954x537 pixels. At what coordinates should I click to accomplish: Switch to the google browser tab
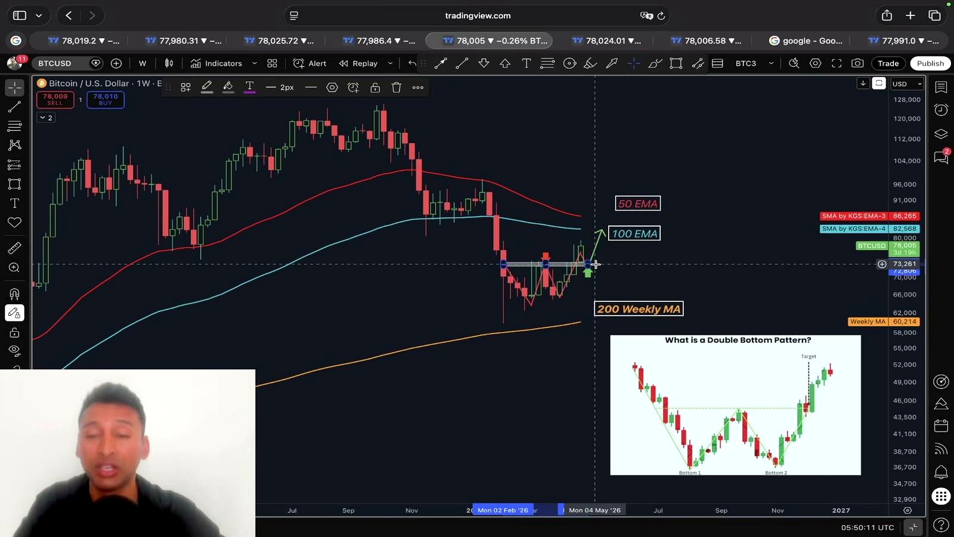pyautogui.click(x=806, y=41)
